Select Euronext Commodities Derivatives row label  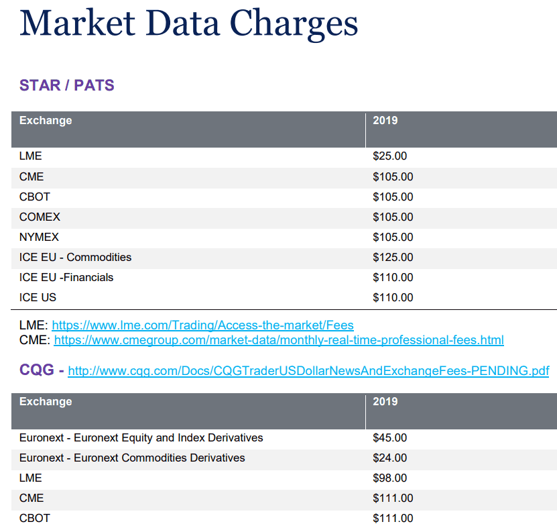pos(132,458)
